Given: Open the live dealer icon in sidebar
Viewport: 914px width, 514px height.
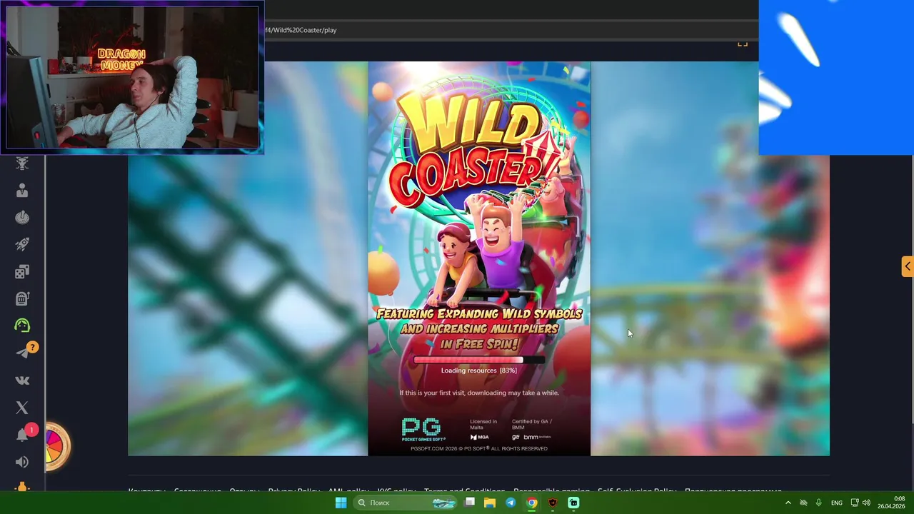Looking at the screenshot, I should pos(22,190).
